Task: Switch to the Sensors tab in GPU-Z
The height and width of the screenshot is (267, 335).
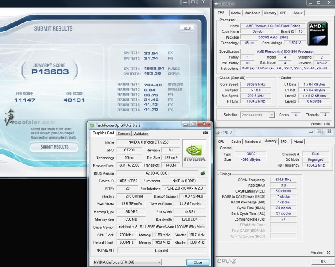Action: coord(124,133)
